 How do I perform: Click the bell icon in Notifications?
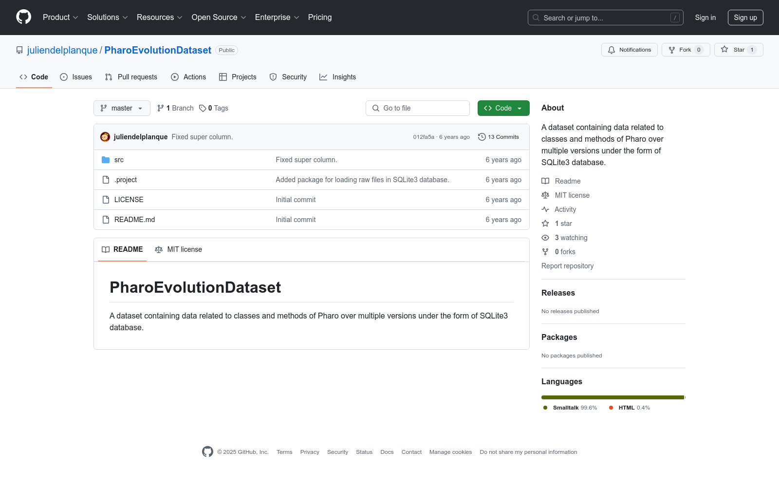(612, 50)
